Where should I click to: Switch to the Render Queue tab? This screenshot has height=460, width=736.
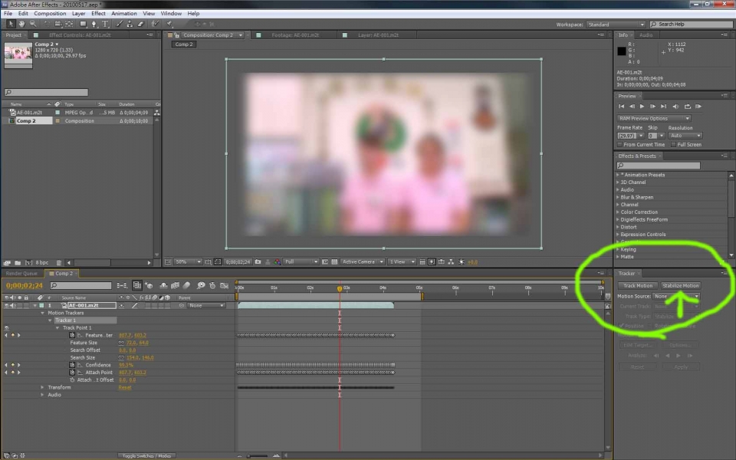(x=21, y=273)
